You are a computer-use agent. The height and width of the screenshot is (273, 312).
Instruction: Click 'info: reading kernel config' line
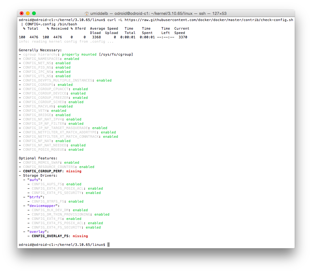[66, 42]
